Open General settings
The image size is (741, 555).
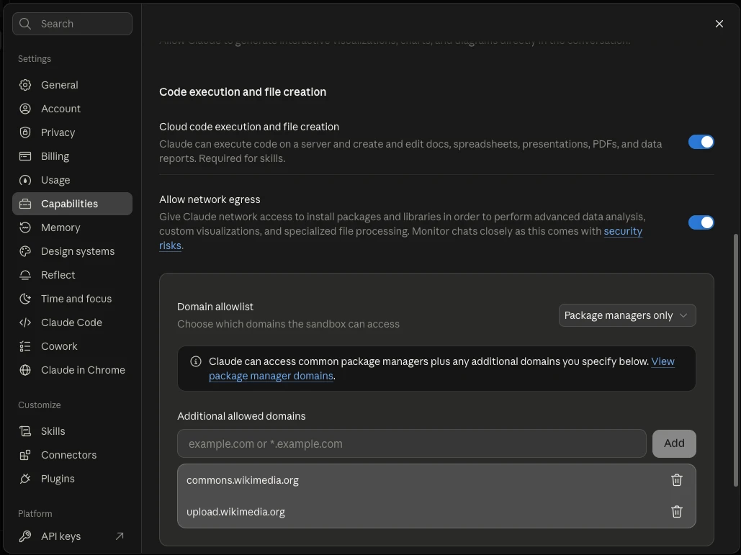click(72, 85)
